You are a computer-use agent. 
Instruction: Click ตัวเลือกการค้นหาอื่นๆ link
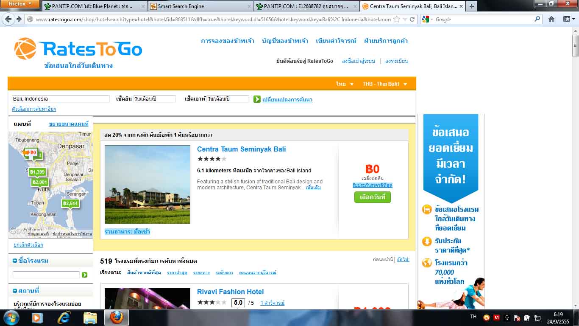coord(34,109)
